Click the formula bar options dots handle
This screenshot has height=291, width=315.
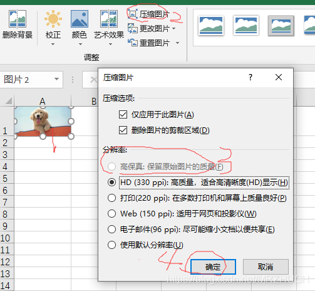[x=73, y=80]
